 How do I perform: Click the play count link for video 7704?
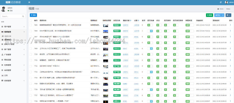125,78
